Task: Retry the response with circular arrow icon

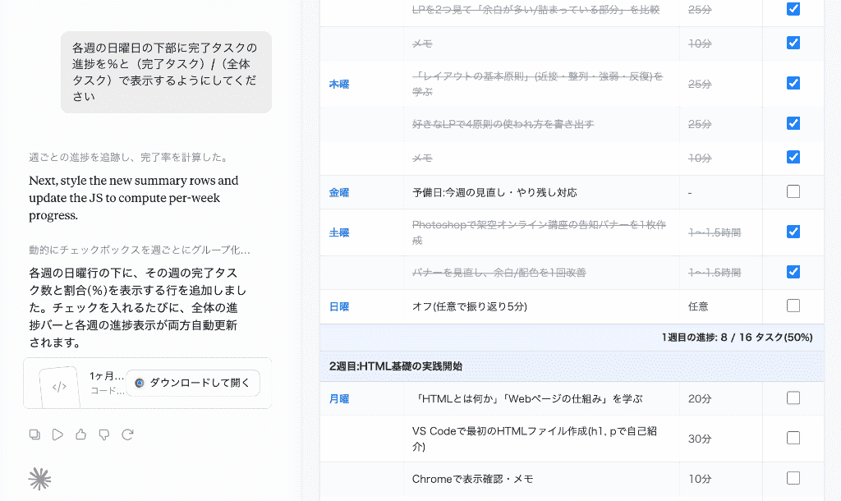Action: [x=127, y=434]
